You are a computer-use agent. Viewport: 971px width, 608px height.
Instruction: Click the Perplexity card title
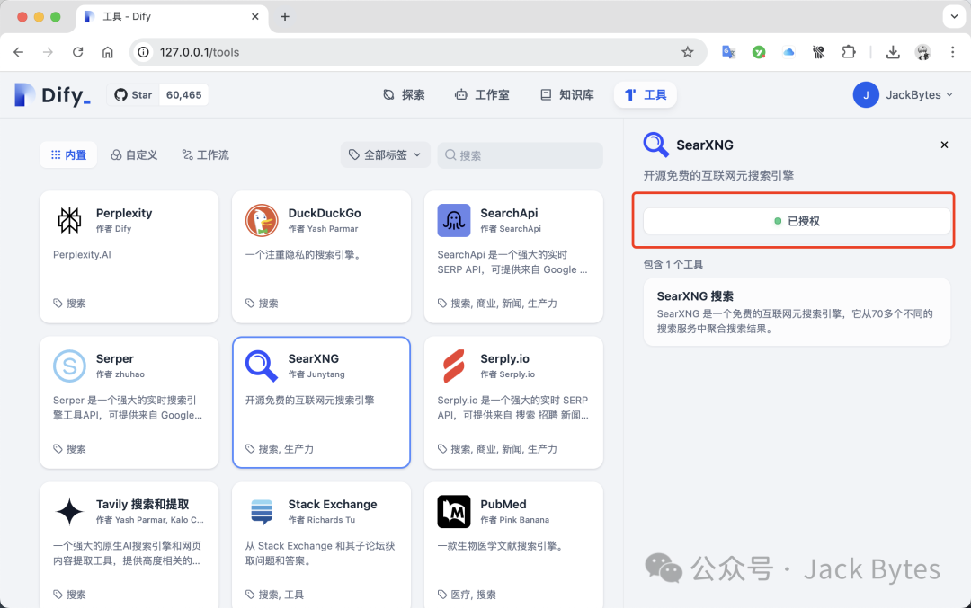click(x=124, y=213)
